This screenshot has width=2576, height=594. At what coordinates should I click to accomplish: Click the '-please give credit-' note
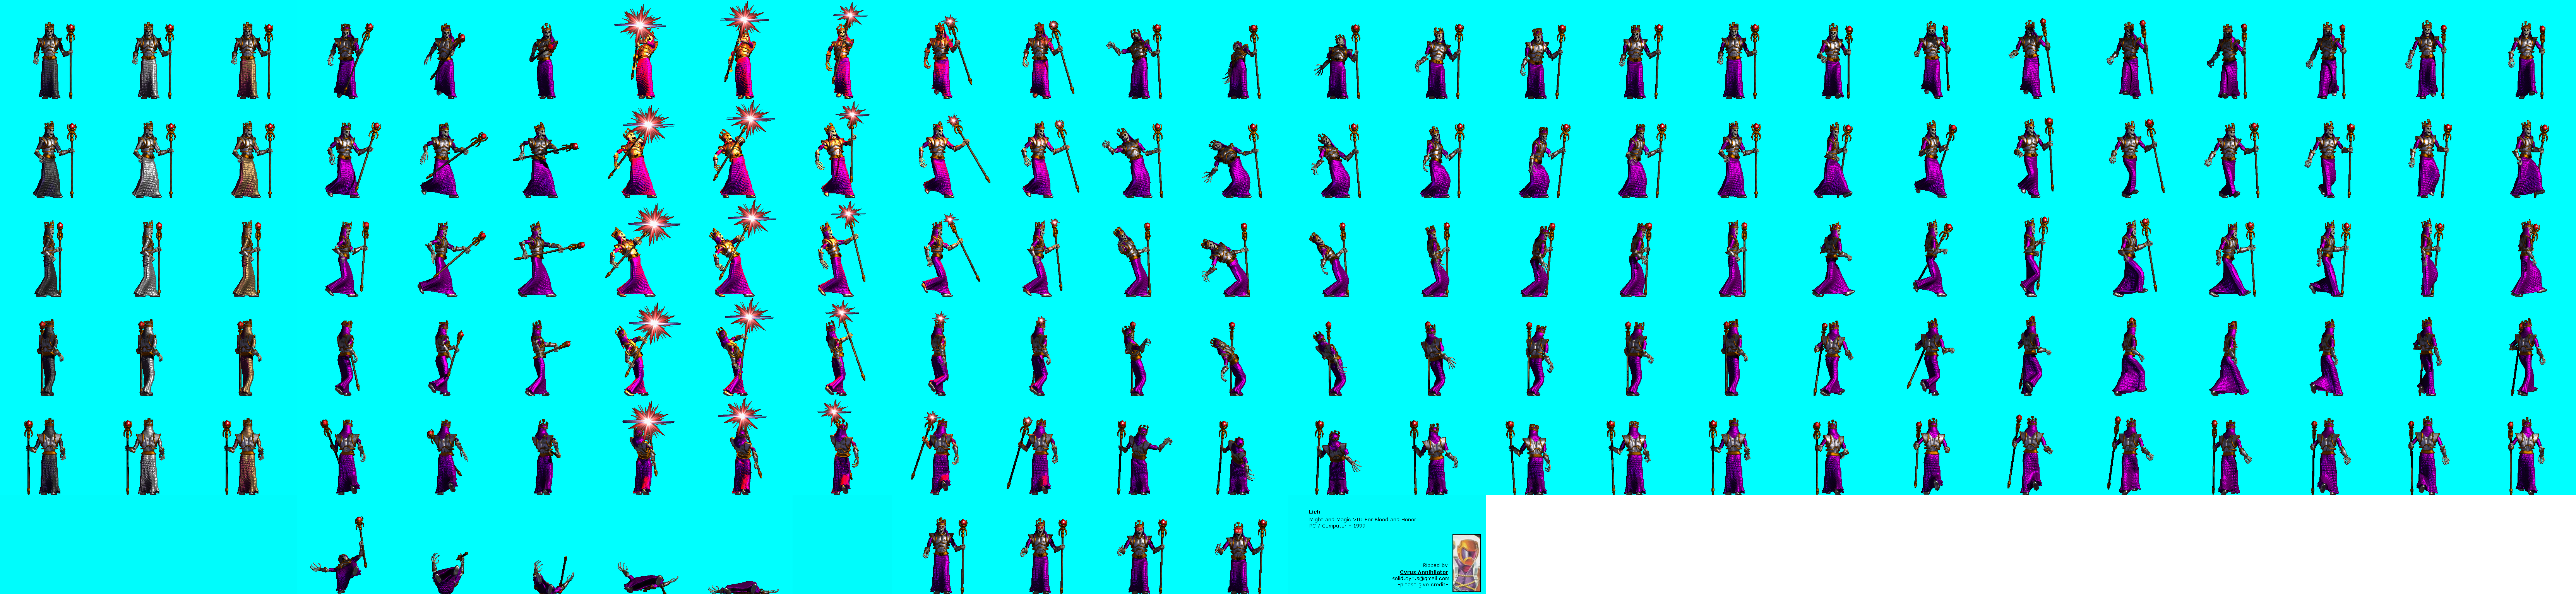click(1423, 585)
